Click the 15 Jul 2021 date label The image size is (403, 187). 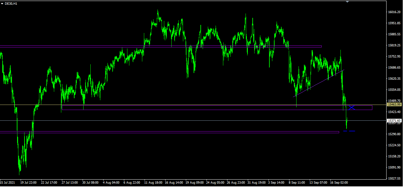coord(7,183)
